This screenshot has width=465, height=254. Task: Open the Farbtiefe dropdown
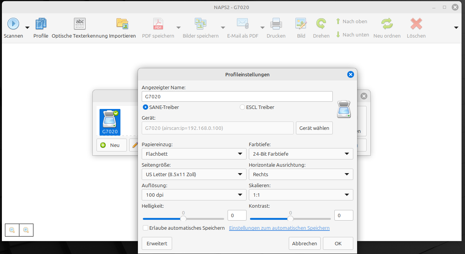[301, 154]
